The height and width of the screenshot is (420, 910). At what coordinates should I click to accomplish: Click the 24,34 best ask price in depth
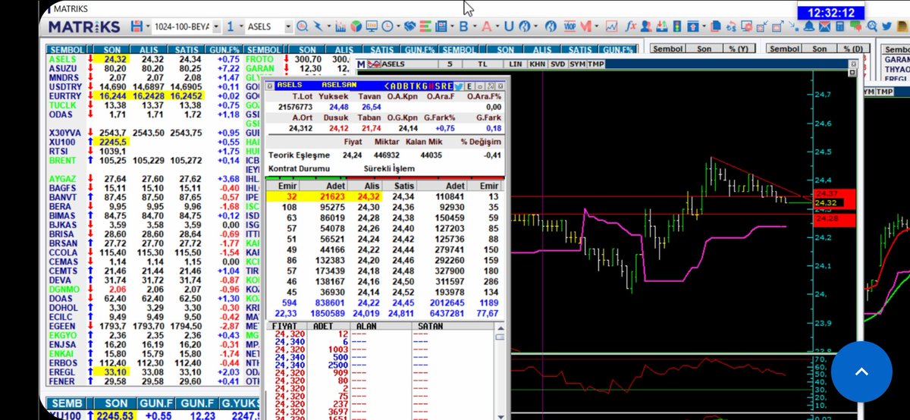coord(403,196)
